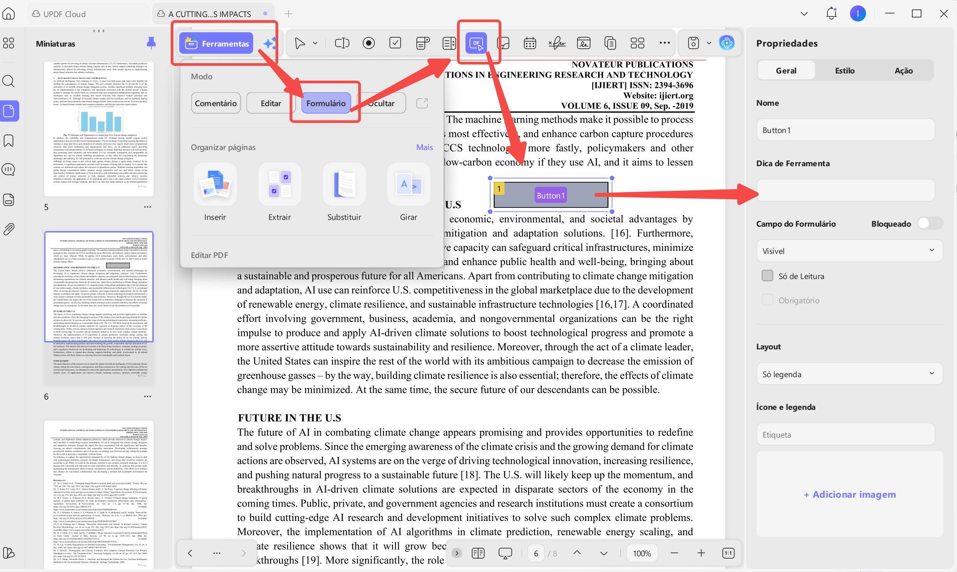Open the attachments paperclip icon

pyautogui.click(x=9, y=229)
